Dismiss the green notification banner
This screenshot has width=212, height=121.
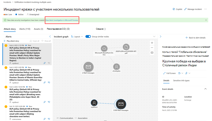tap(206, 20)
